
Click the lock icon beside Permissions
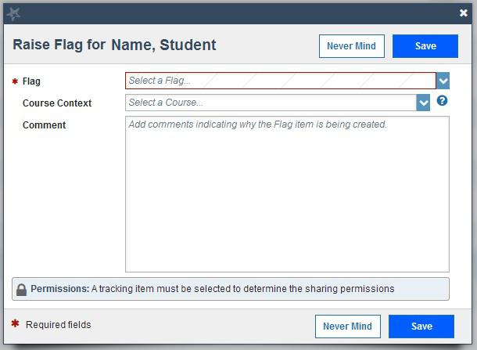tap(21, 290)
